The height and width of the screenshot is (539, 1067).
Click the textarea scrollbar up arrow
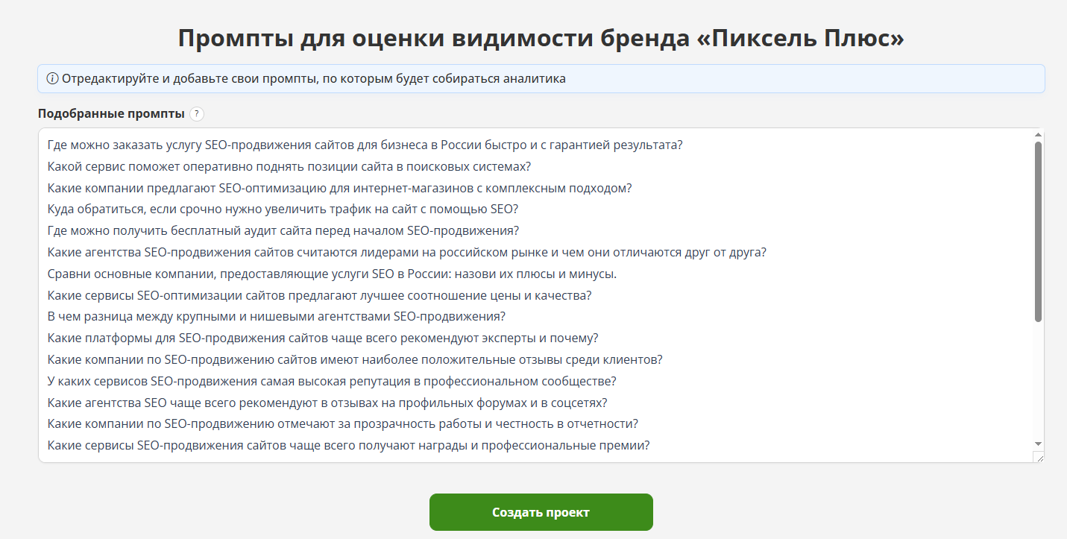tap(1038, 134)
